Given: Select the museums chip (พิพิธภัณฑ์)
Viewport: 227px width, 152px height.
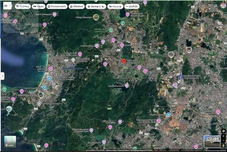Looking at the screenshot, I should coord(77,6).
